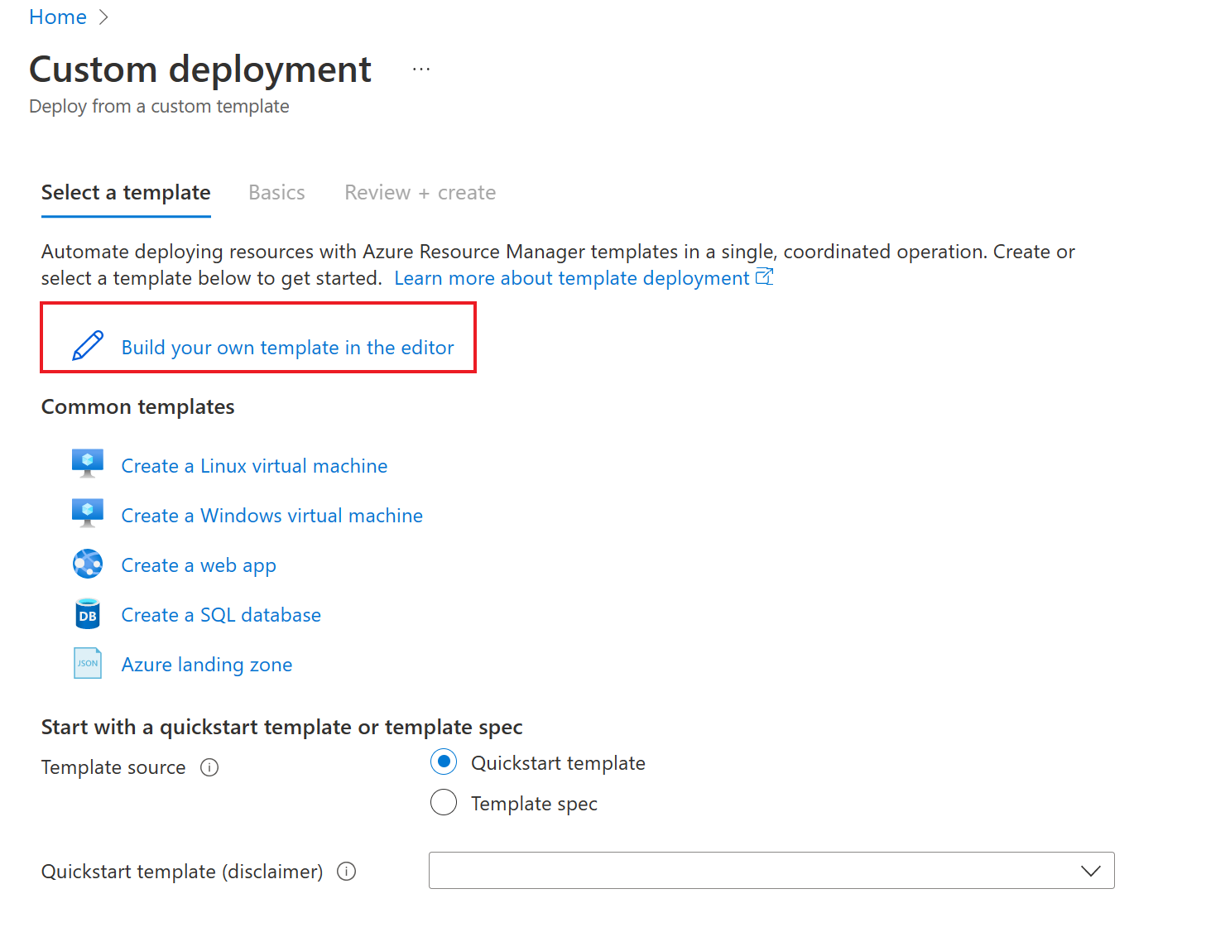
Task: Navigate to Home via breadcrumb
Action: coord(57,17)
